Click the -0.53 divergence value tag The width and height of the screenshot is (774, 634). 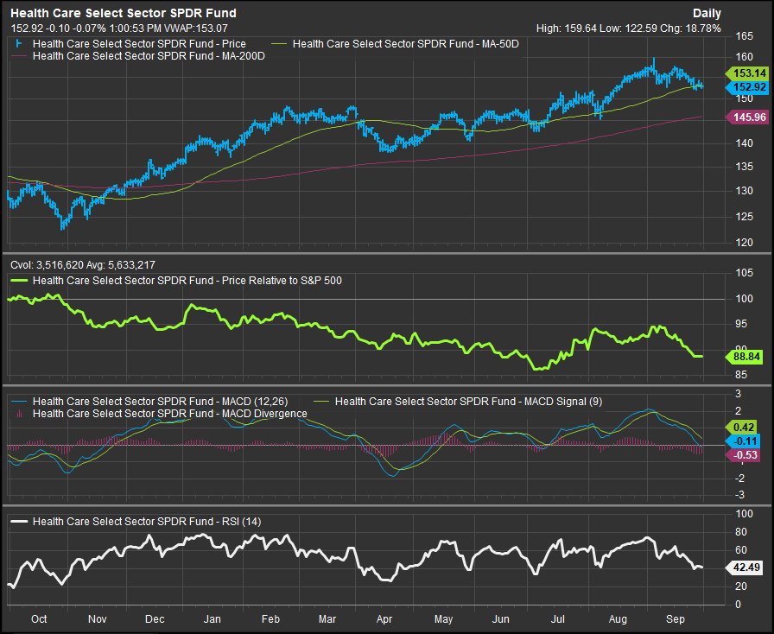click(743, 455)
